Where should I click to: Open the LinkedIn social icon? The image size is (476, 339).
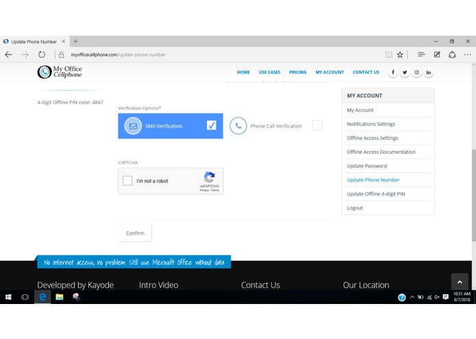click(428, 72)
